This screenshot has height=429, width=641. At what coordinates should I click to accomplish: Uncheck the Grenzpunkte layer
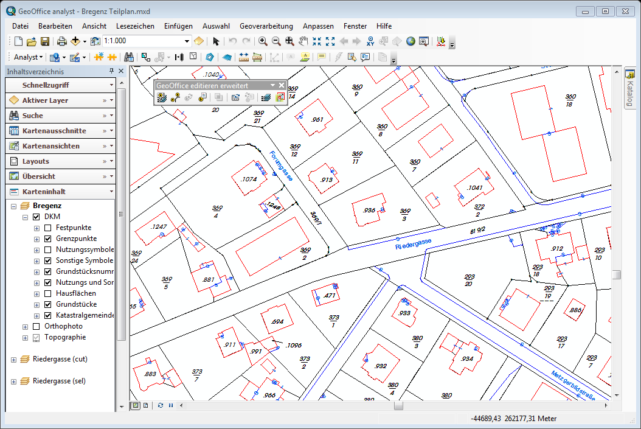[48, 239]
